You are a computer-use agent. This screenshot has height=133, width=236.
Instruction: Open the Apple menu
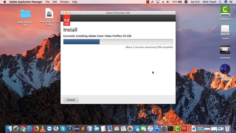tap(5, 2)
